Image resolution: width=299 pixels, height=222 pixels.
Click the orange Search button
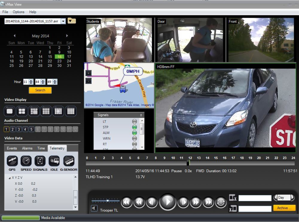40,90
